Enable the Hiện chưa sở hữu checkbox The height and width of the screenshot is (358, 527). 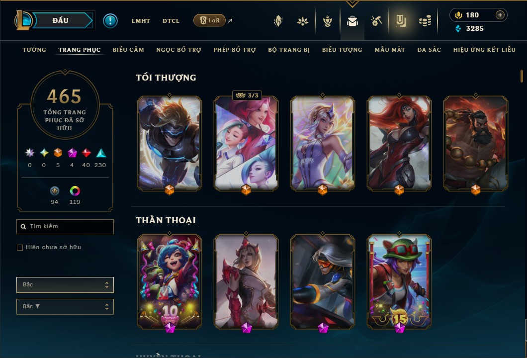pos(20,248)
